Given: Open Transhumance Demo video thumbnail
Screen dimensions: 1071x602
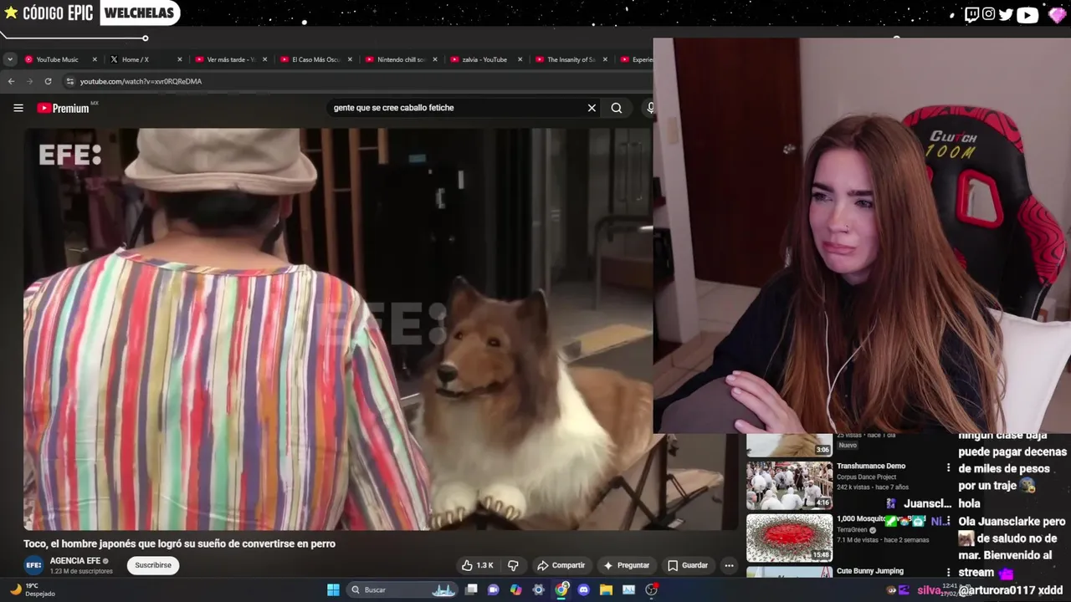Looking at the screenshot, I should click(789, 486).
